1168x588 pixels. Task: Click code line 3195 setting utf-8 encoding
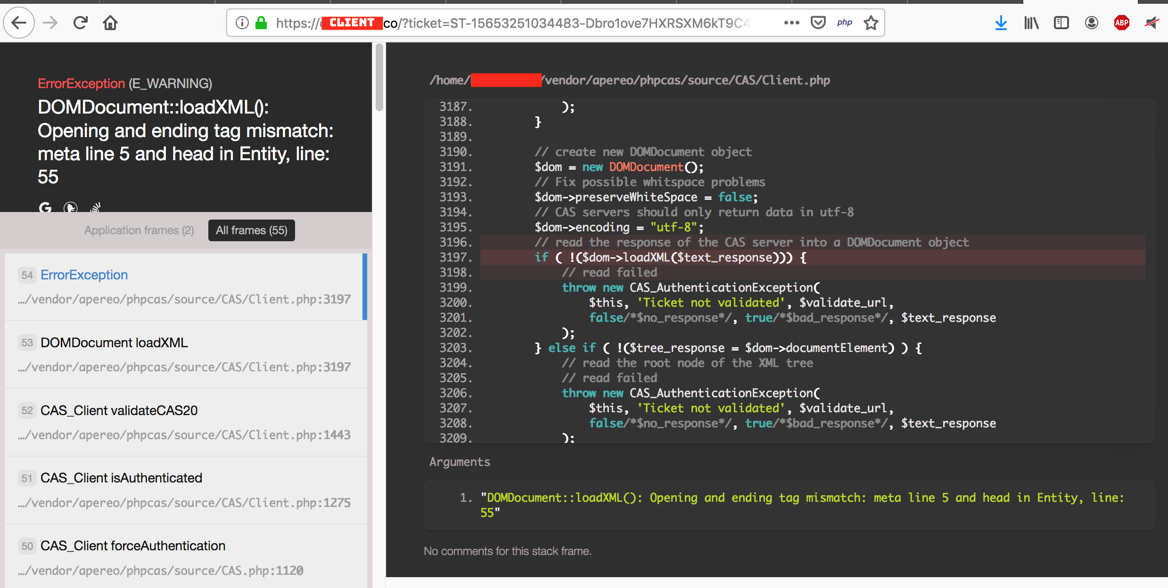click(x=619, y=227)
